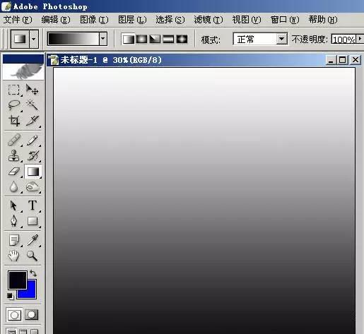The width and height of the screenshot is (364, 334).
Task: Expand the blend mode dropdown showing 正常
Action: coord(281,39)
